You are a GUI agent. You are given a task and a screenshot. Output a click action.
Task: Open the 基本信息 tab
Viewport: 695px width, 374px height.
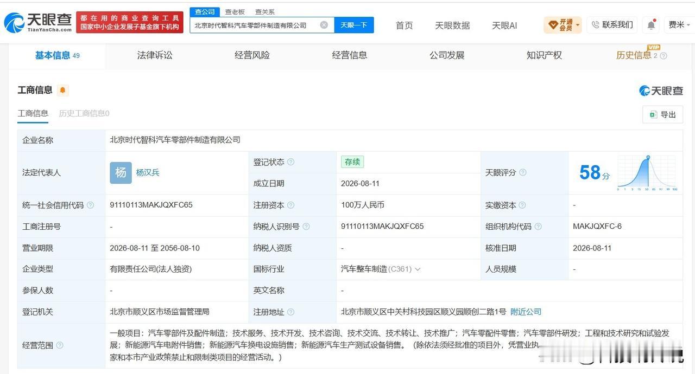[57, 55]
